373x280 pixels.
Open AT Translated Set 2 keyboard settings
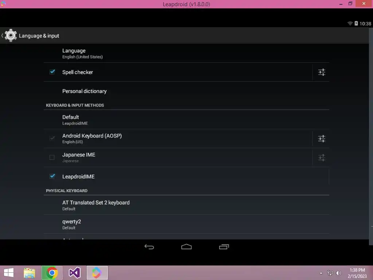186,205
